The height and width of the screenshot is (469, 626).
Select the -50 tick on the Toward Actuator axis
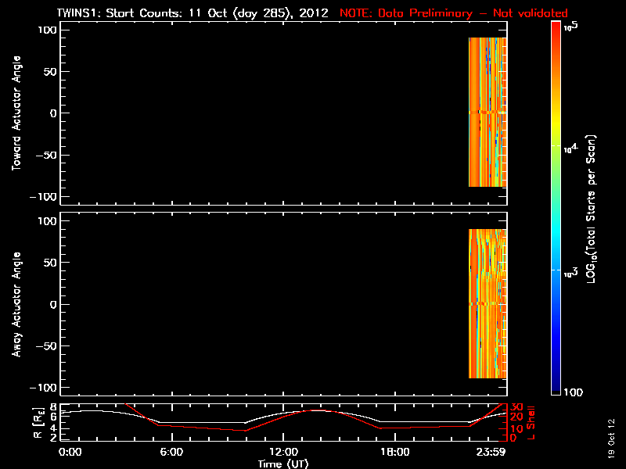(47, 155)
